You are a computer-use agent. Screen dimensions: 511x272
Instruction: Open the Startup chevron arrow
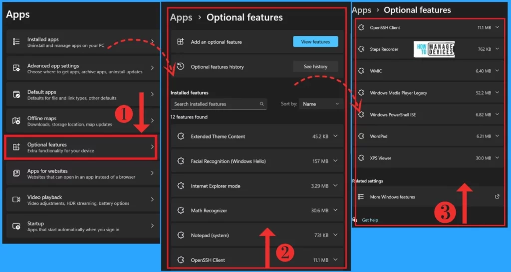152,226
